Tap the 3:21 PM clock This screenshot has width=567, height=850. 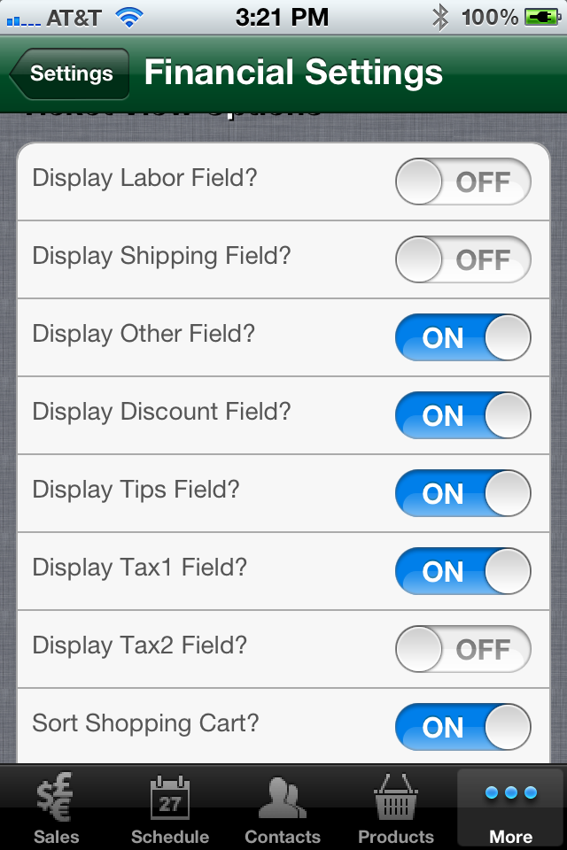pyautogui.click(x=282, y=18)
